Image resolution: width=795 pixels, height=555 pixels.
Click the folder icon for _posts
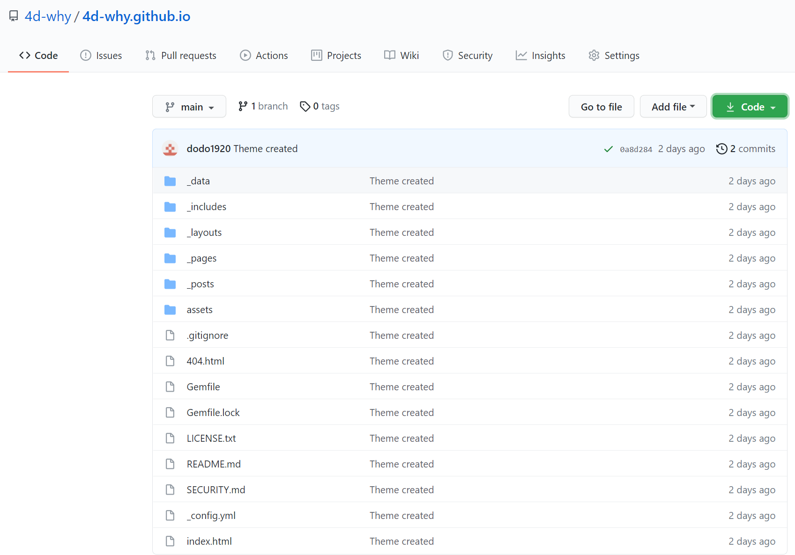pyautogui.click(x=170, y=284)
